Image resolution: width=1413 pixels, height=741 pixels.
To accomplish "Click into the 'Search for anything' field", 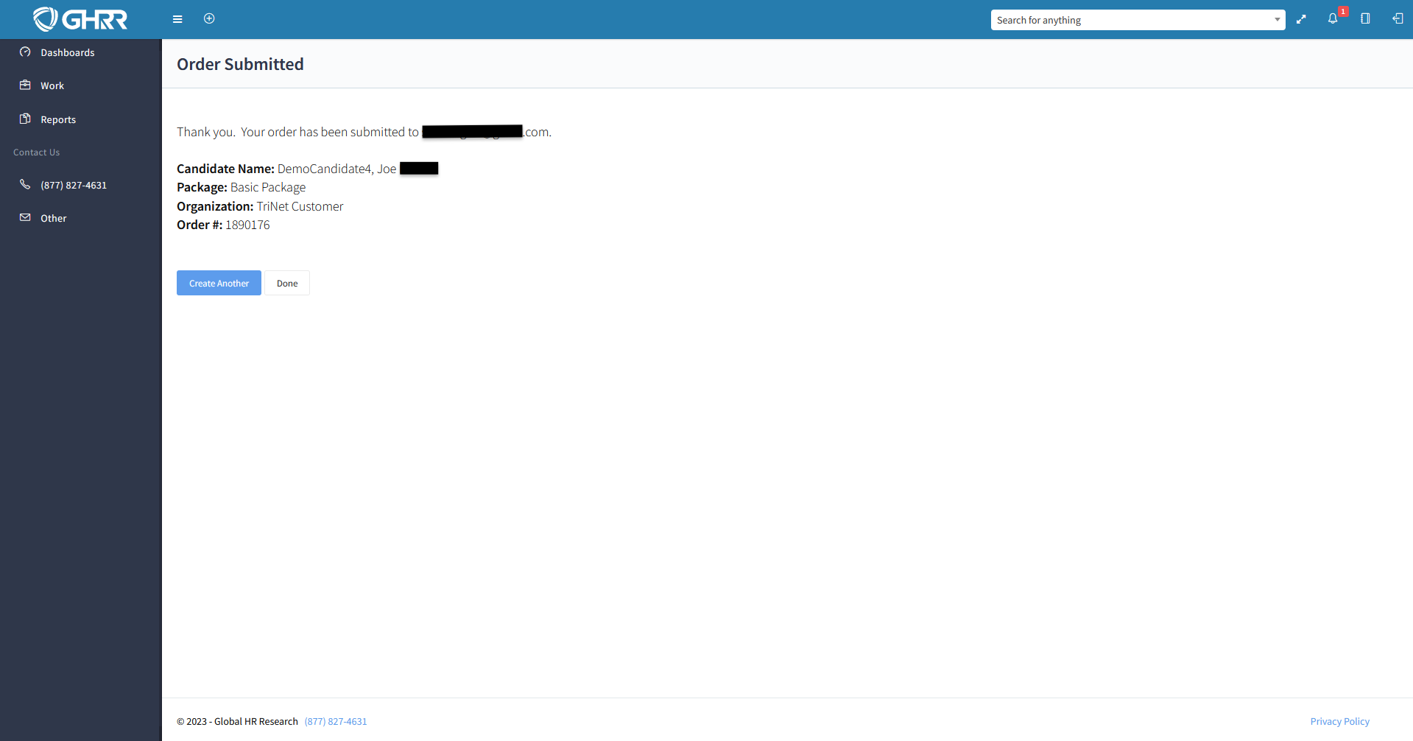I will (1130, 20).
